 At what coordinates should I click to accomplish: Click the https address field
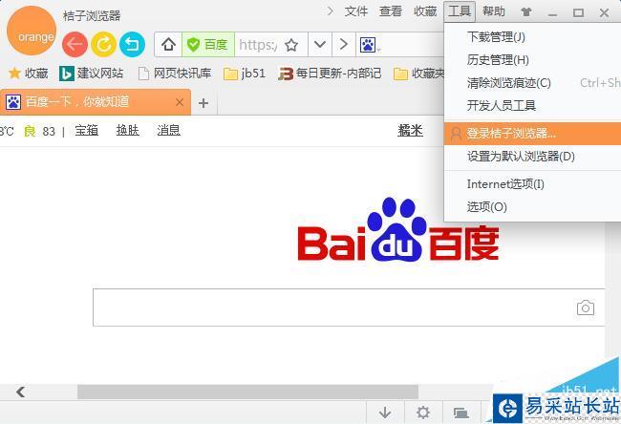(259, 45)
